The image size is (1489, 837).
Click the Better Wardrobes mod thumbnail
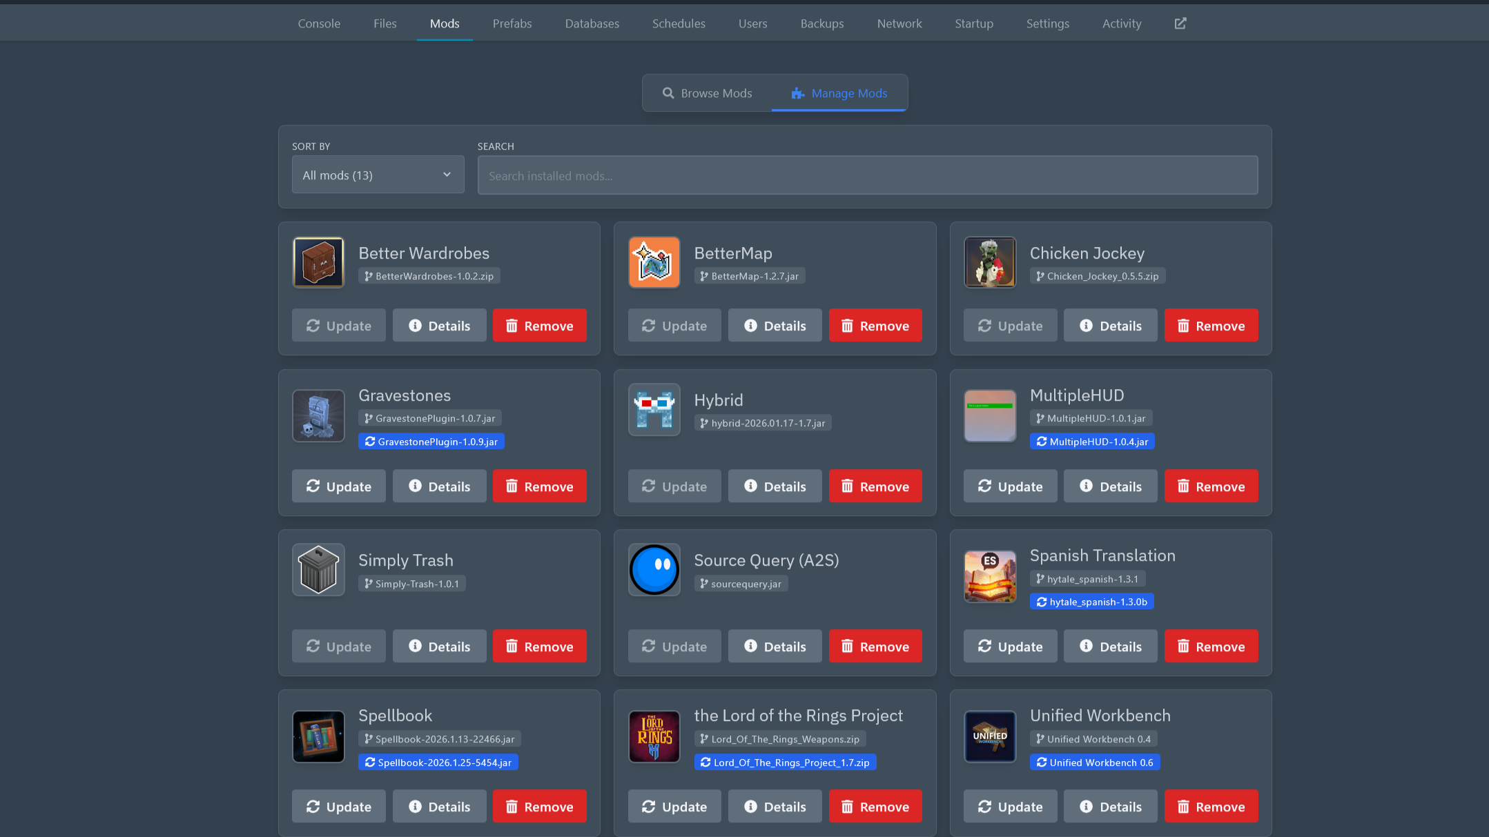(318, 262)
